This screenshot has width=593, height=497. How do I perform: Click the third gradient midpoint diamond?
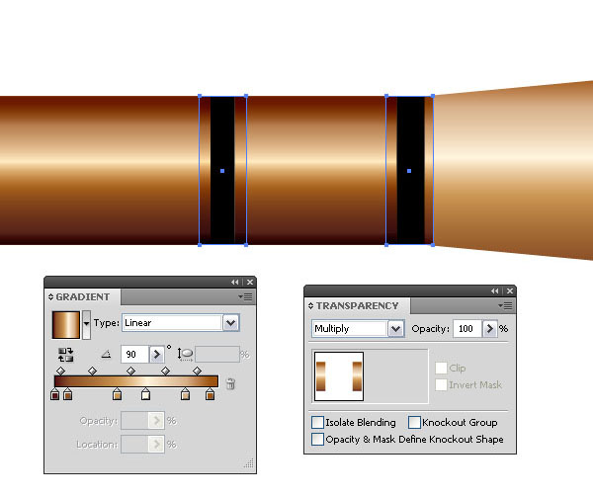click(x=130, y=371)
